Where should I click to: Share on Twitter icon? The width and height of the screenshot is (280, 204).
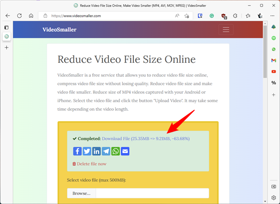tap(87, 151)
